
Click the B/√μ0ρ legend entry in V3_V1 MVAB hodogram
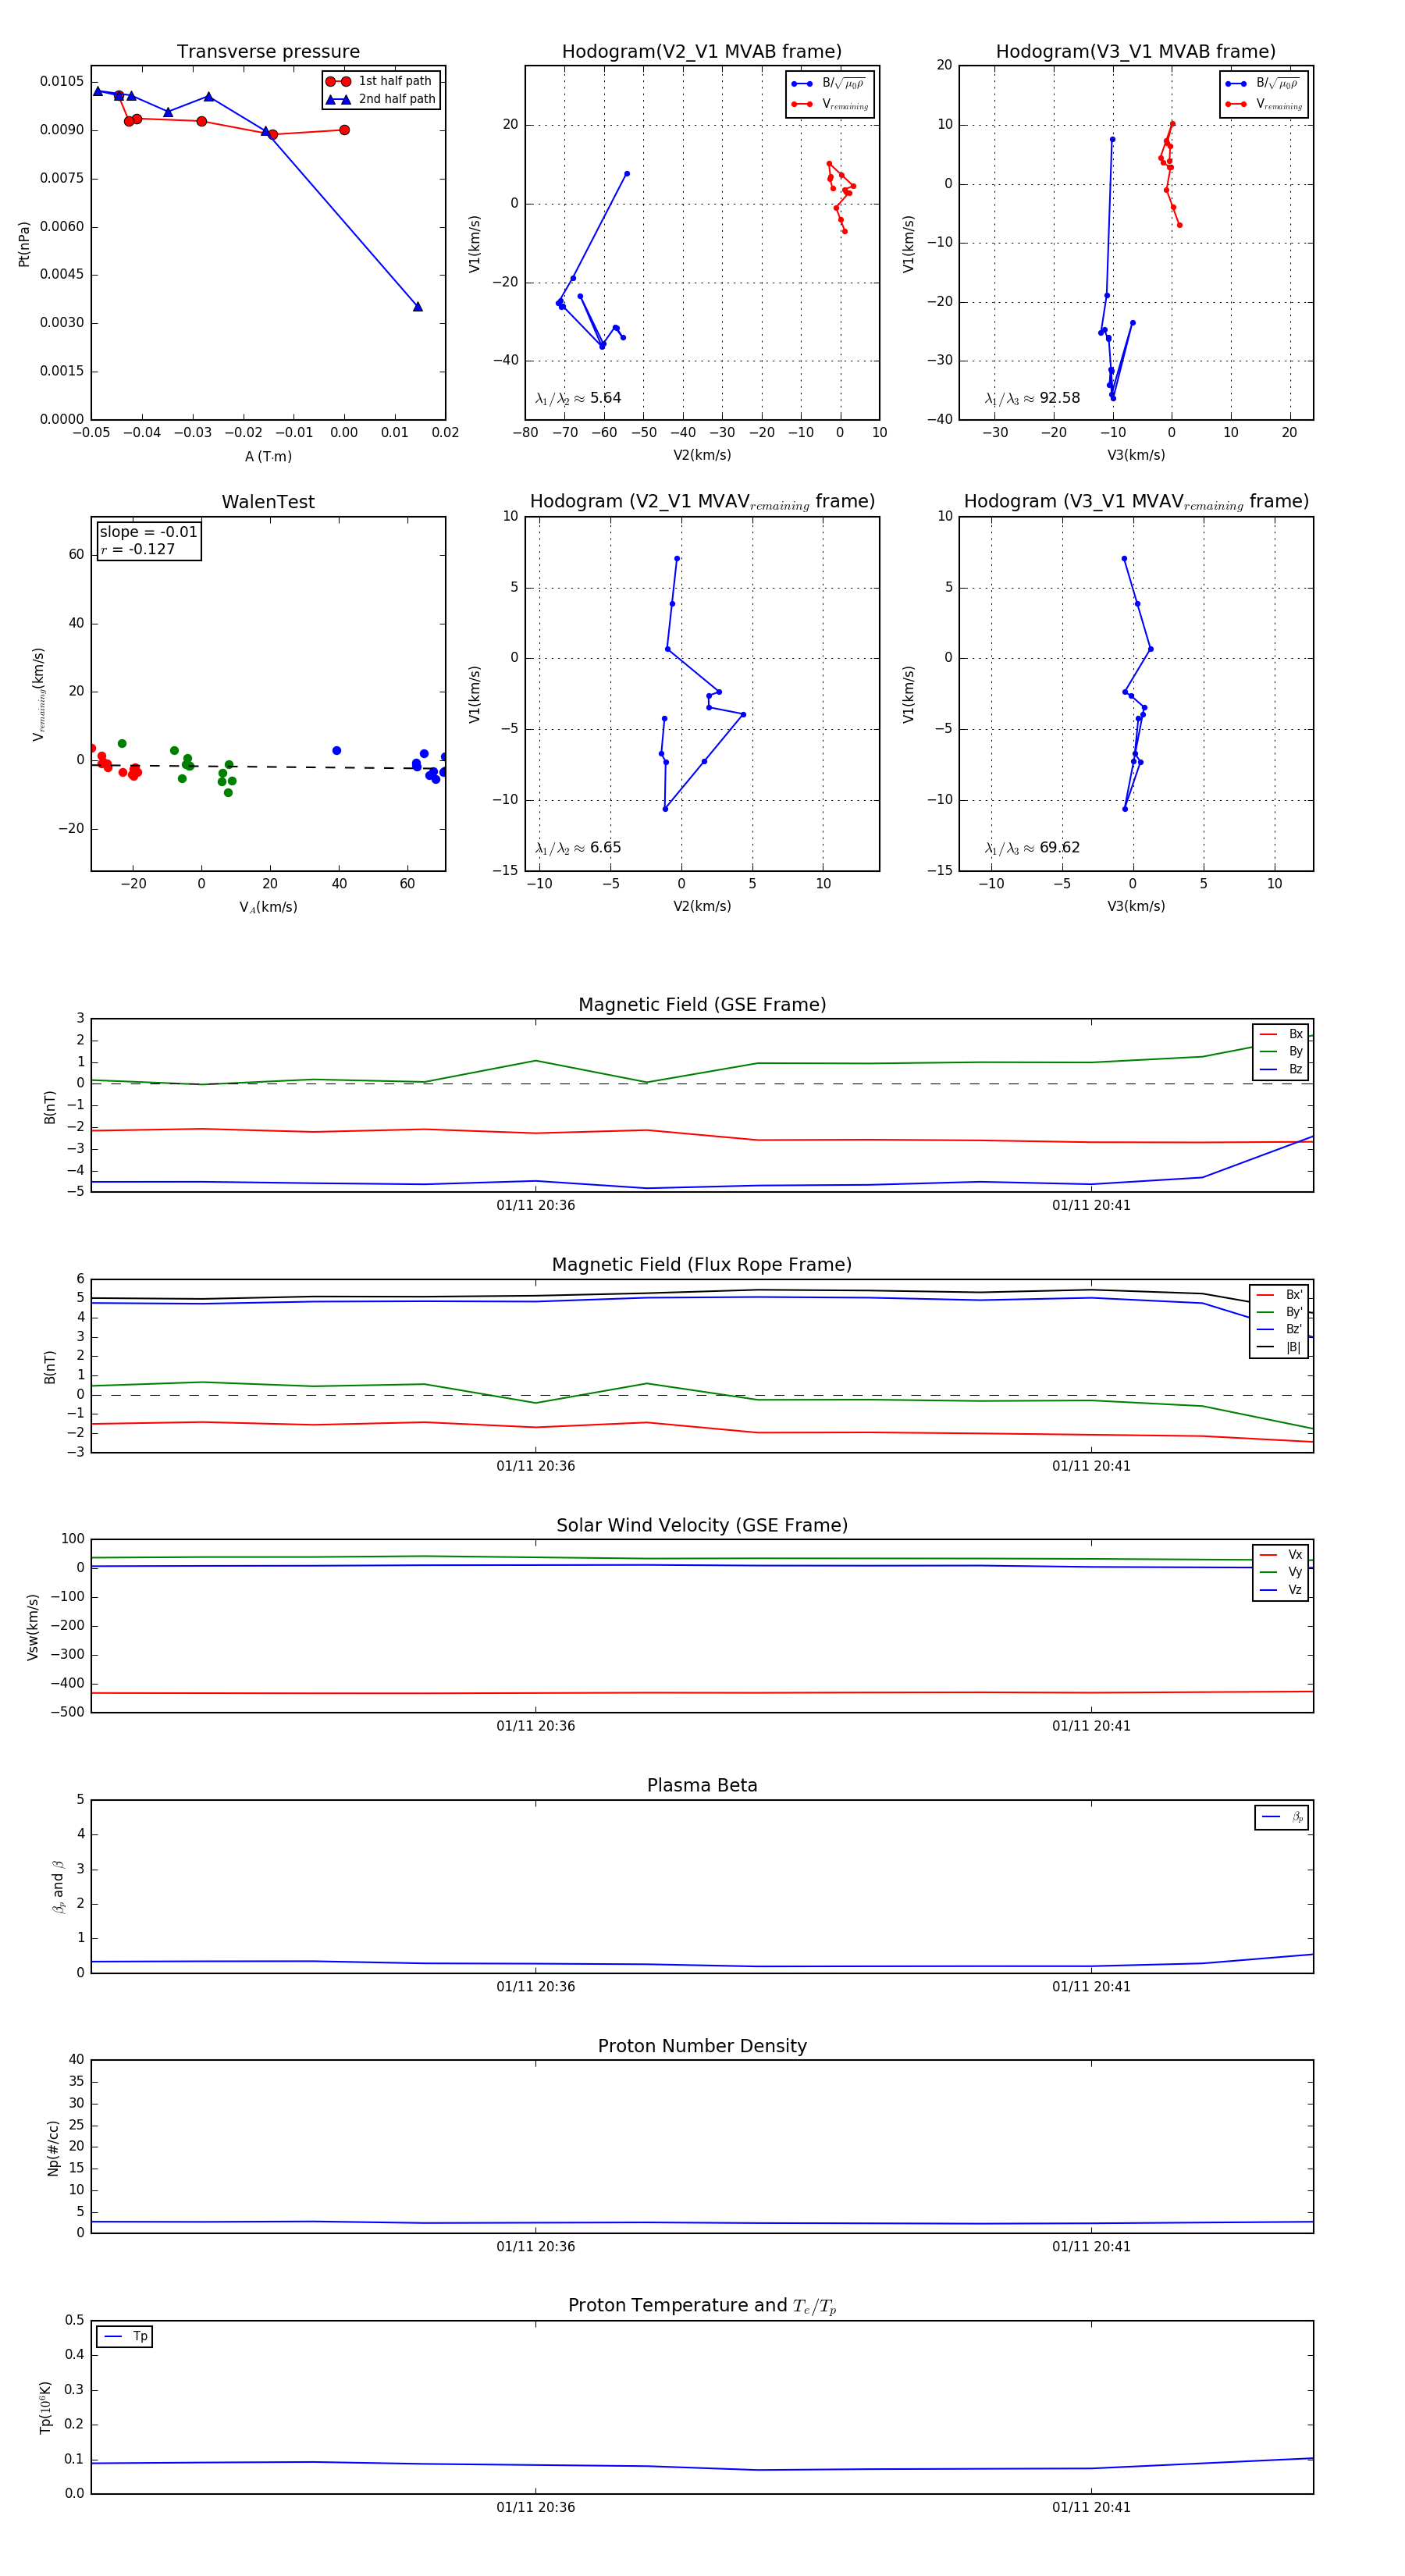pos(1263,83)
